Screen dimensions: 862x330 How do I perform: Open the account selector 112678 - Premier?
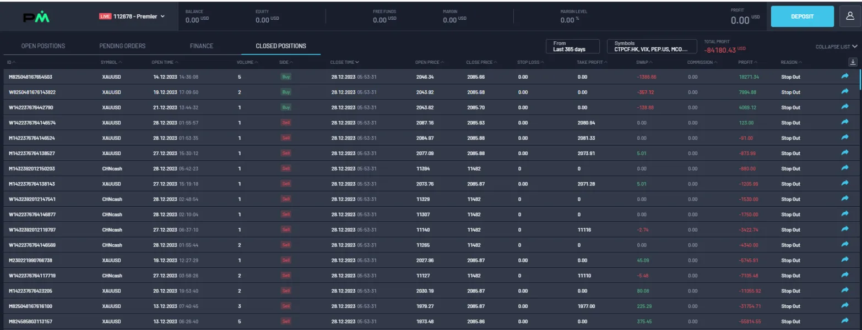coord(132,16)
